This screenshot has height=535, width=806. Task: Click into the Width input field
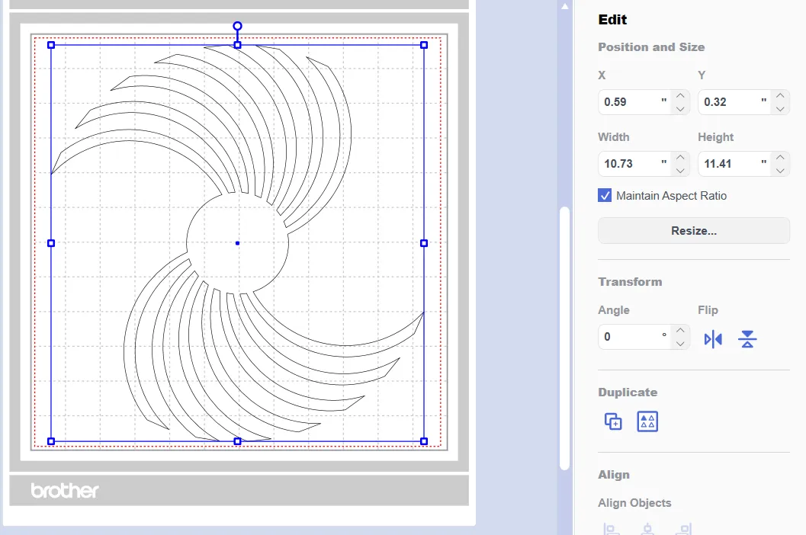click(630, 164)
